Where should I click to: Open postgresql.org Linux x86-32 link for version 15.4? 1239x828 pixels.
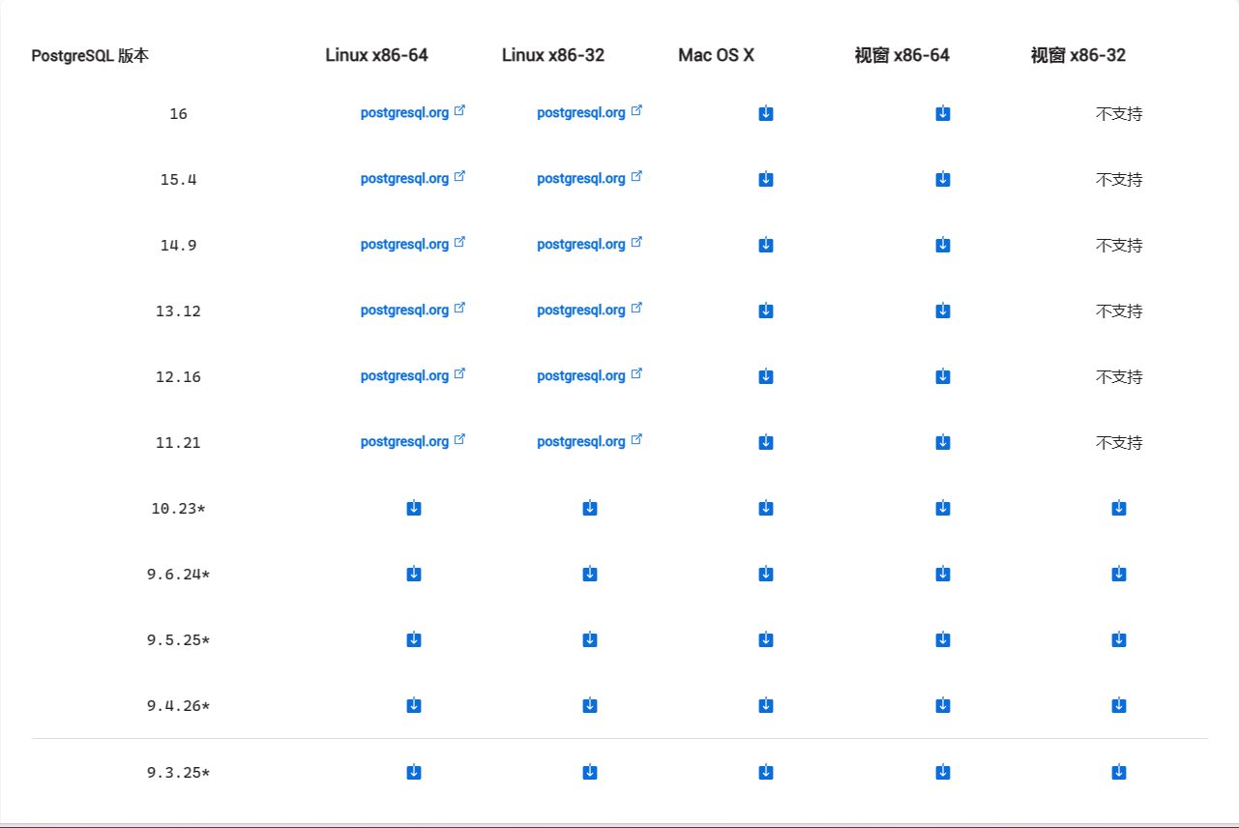[590, 178]
